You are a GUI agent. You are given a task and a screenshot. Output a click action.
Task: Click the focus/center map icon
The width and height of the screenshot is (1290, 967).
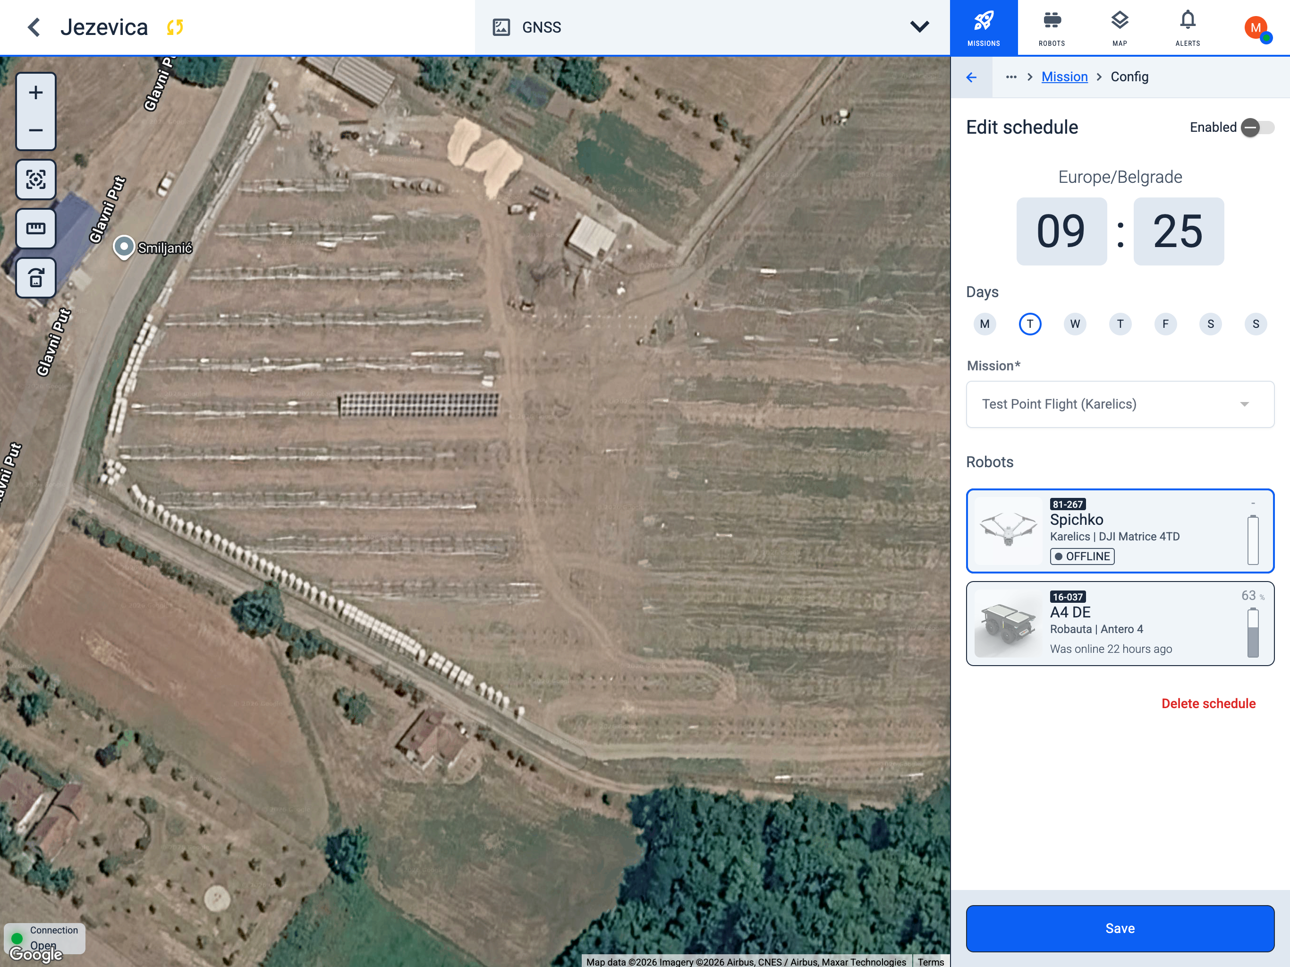35,179
